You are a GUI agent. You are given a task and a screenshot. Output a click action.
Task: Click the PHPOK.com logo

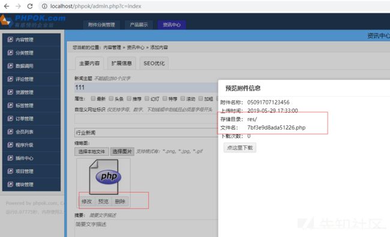click(x=33, y=21)
